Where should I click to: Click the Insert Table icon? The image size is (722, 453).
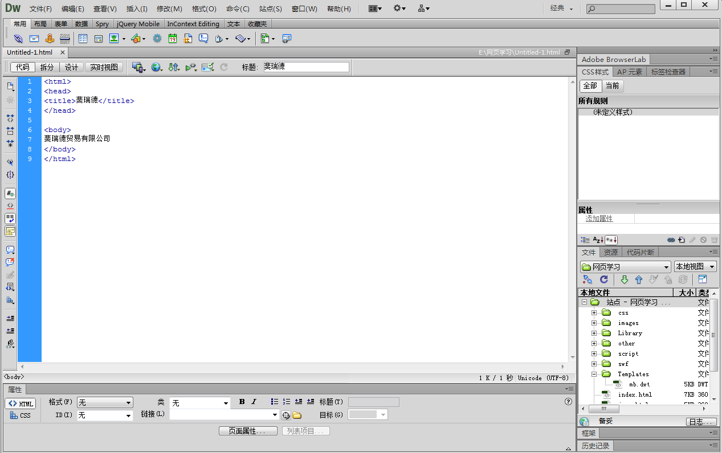click(83, 39)
